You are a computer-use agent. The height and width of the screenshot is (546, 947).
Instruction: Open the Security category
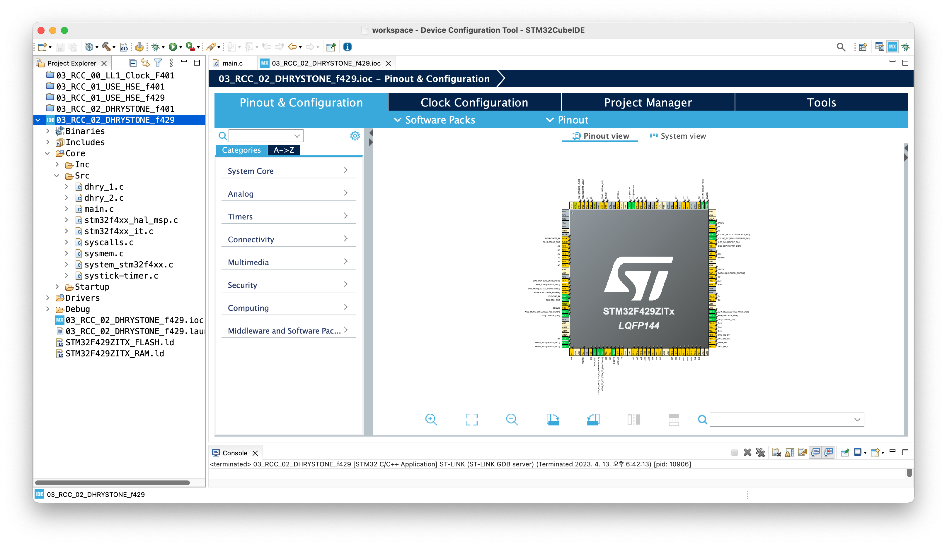[x=288, y=285]
